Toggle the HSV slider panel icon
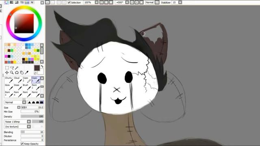260x146 pixels. click(x=17, y=2)
